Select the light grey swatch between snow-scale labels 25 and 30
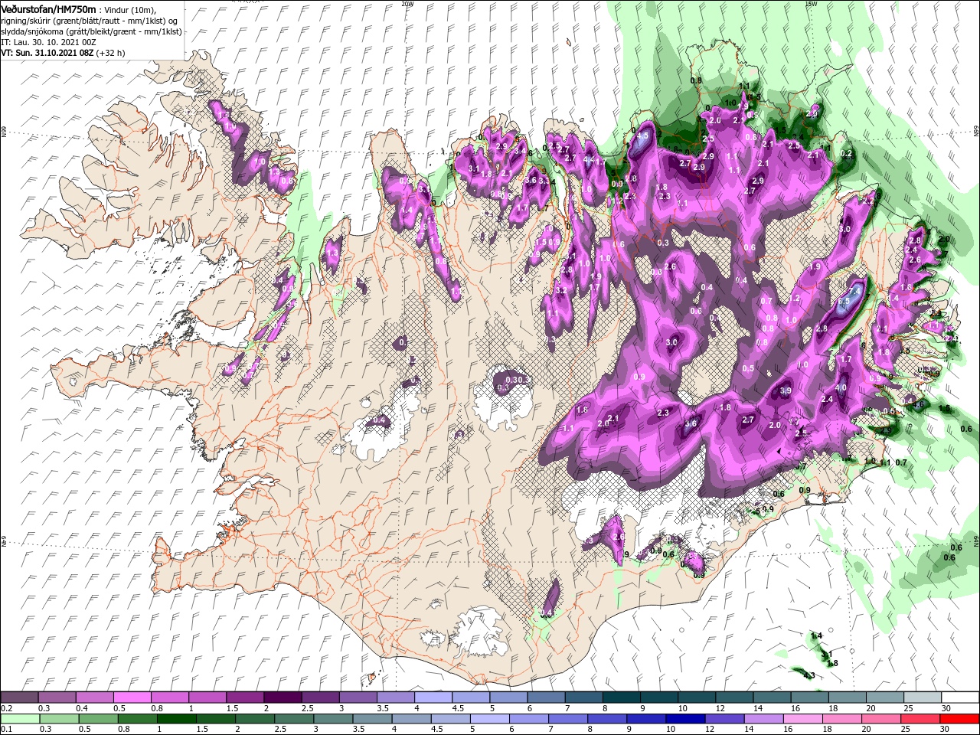 (923, 697)
